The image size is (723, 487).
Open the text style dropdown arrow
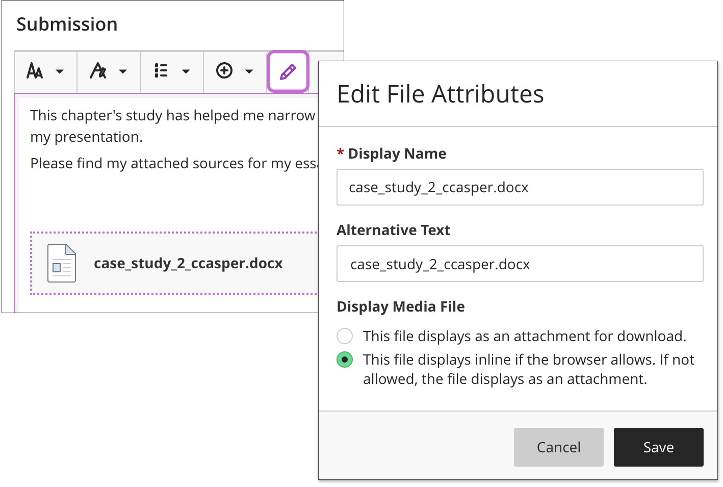pyautogui.click(x=123, y=71)
